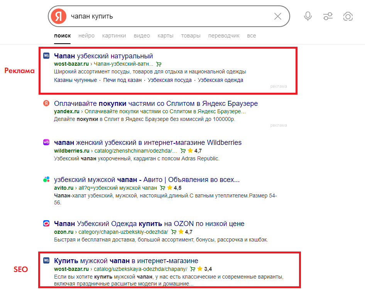Click the star rating 3,4 for wost-bazar
The height and width of the screenshot is (289, 365).
click(204, 269)
